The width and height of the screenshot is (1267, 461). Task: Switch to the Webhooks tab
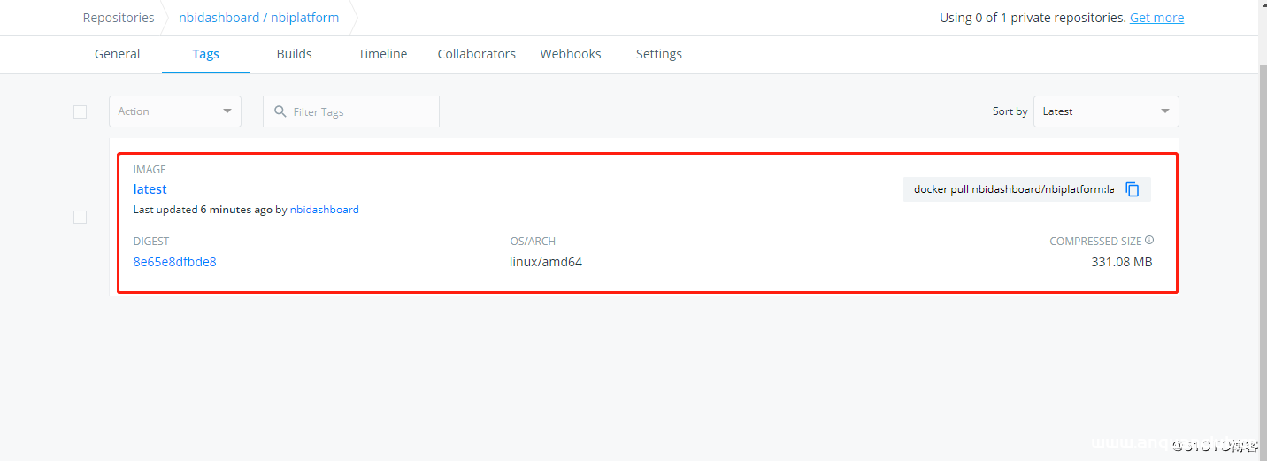(x=571, y=54)
